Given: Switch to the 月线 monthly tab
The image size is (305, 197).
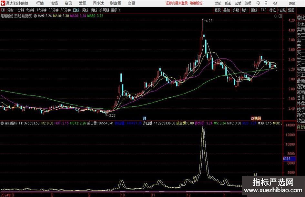Looking at the screenshot, I should pyautogui.click(x=94, y=10).
